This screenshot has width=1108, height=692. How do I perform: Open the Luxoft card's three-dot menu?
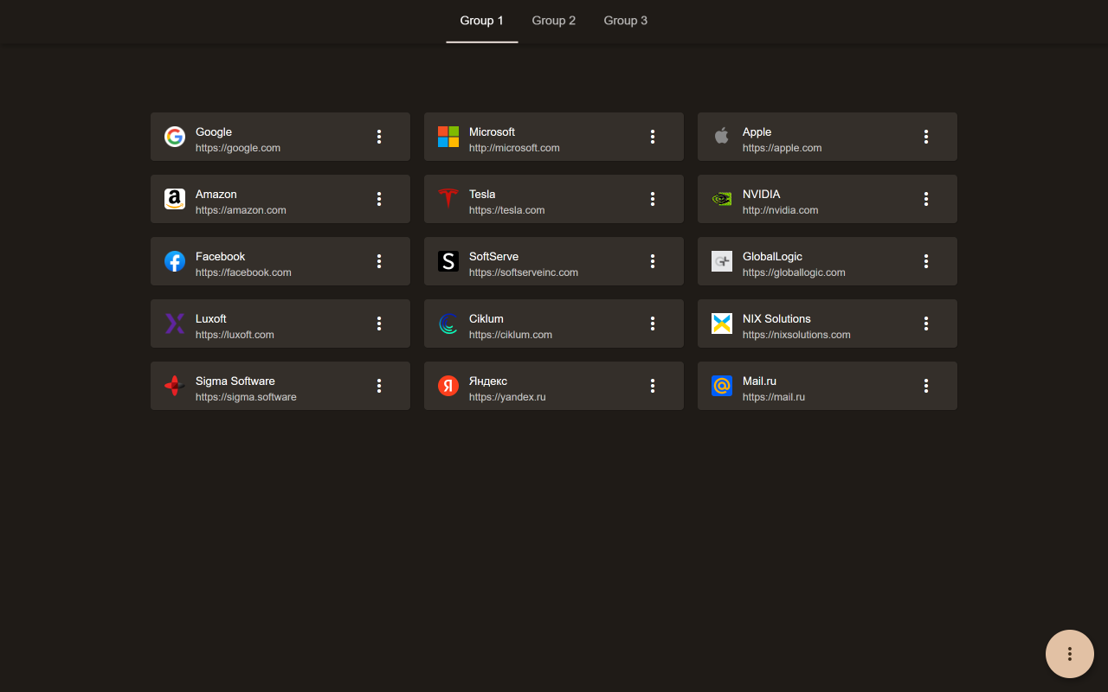pyautogui.click(x=379, y=324)
